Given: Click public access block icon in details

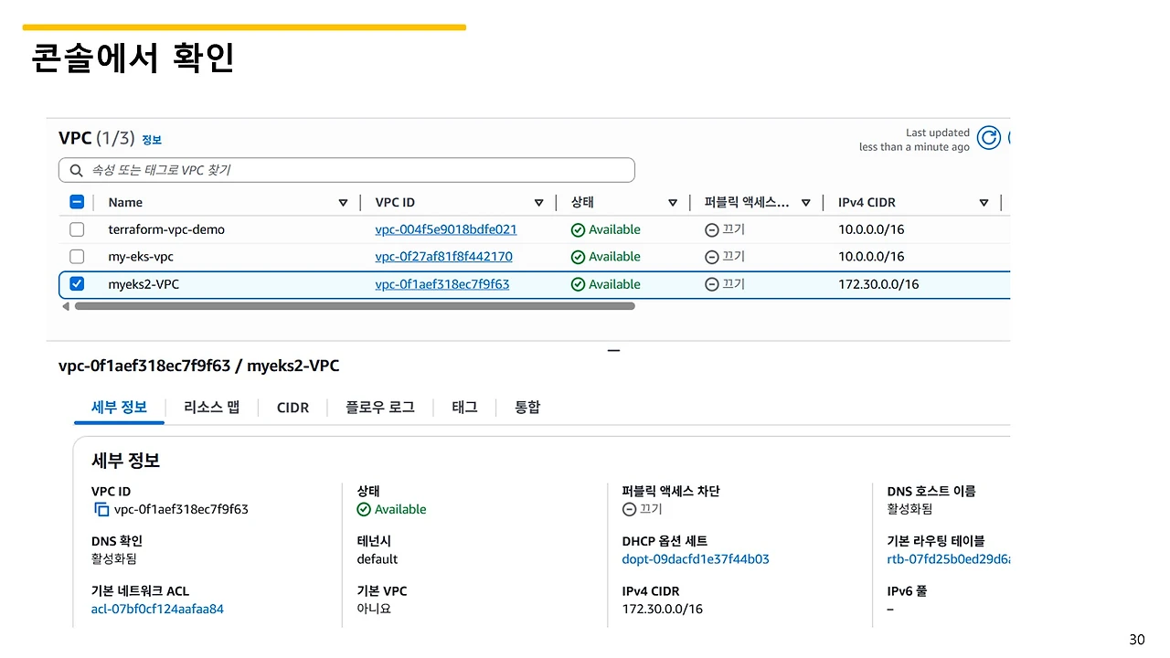Looking at the screenshot, I should point(629,510).
